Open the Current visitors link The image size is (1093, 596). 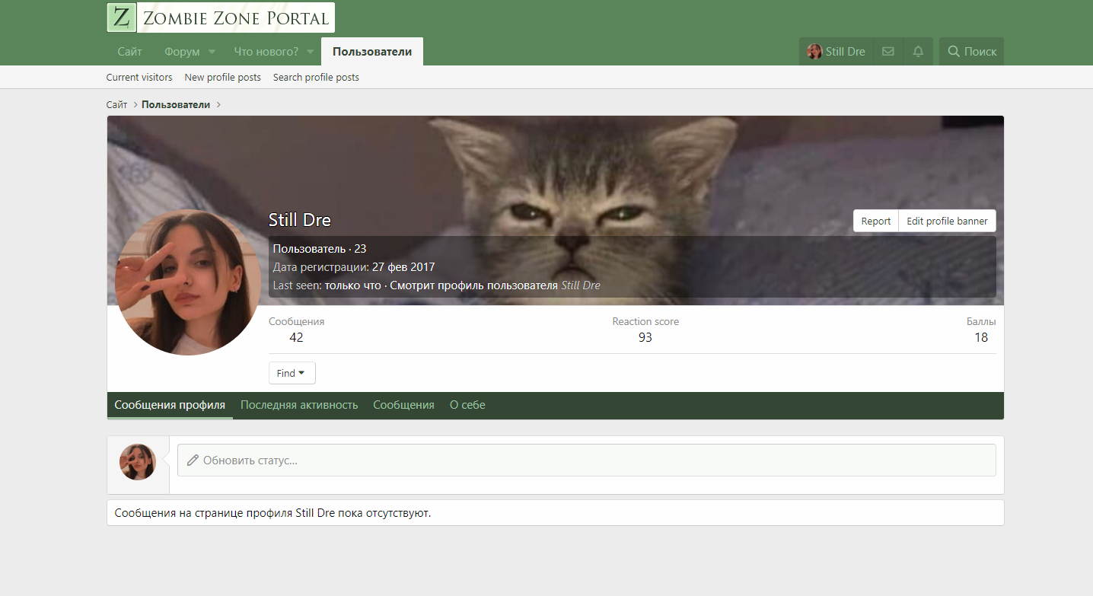(139, 77)
